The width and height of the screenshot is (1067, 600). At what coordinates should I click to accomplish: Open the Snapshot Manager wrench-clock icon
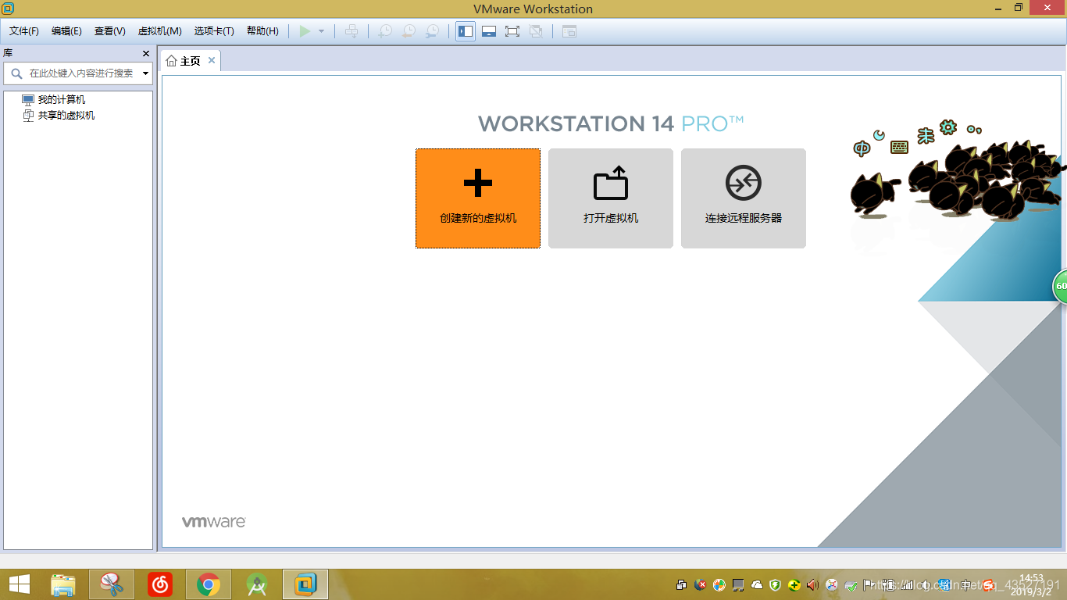[432, 31]
